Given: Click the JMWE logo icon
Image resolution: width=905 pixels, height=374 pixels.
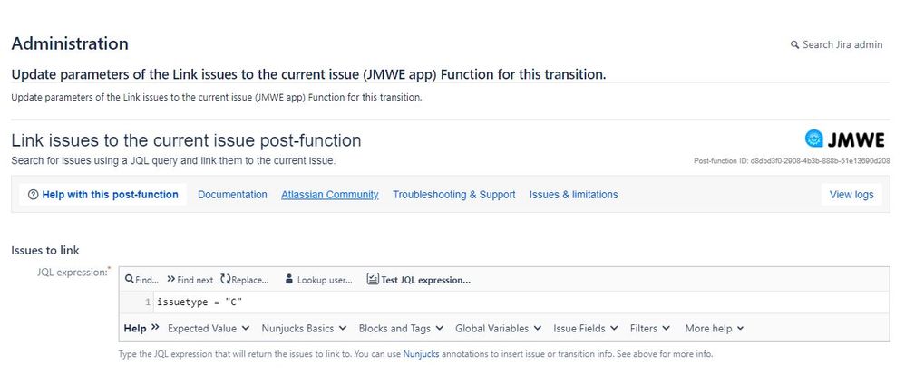Looking at the screenshot, I should (814, 139).
